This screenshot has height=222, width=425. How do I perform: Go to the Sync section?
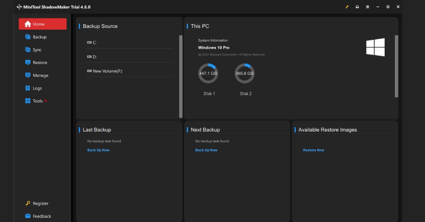pos(37,50)
